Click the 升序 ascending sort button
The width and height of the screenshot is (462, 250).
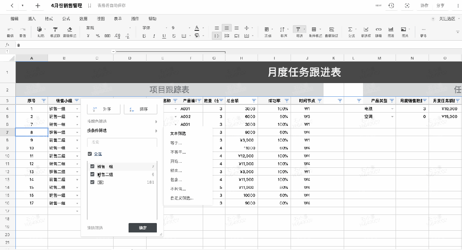pos(104,109)
